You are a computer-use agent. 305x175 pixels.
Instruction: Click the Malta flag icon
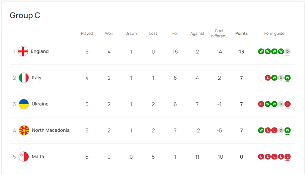pyautogui.click(x=24, y=157)
